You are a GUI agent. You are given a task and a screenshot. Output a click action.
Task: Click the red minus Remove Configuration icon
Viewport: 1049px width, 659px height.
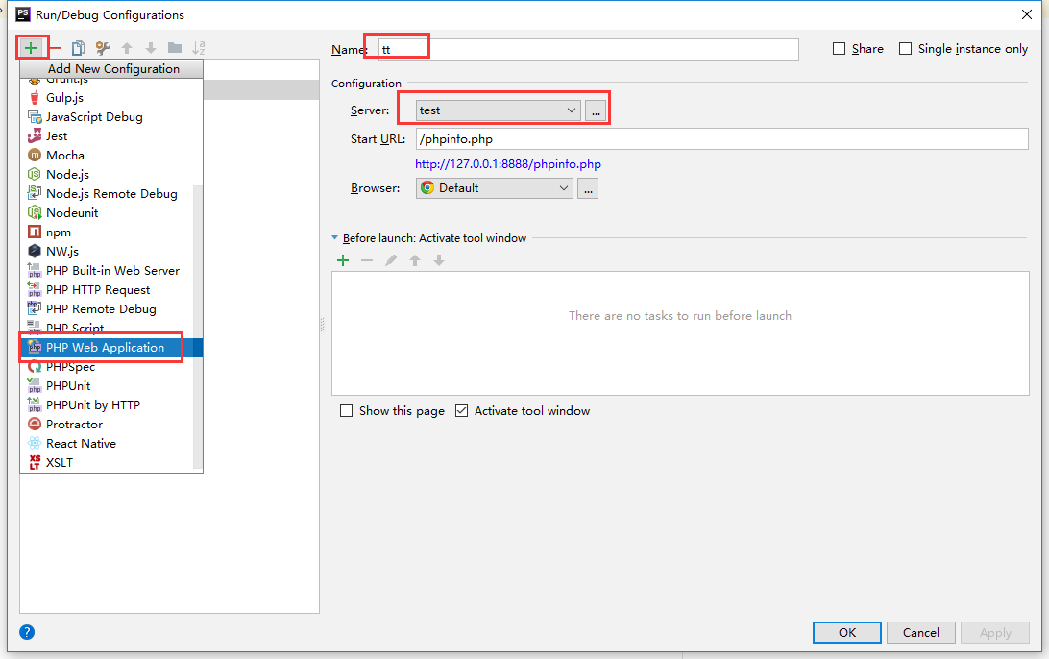[55, 48]
